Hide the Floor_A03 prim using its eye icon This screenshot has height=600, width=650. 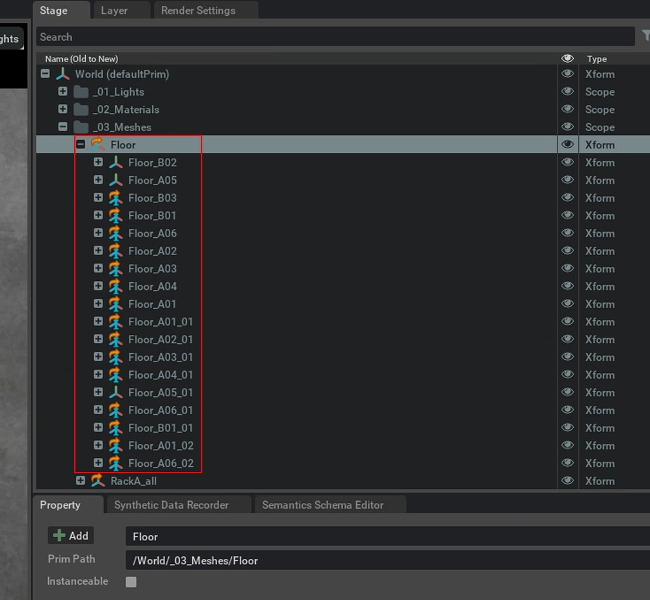pyautogui.click(x=567, y=268)
